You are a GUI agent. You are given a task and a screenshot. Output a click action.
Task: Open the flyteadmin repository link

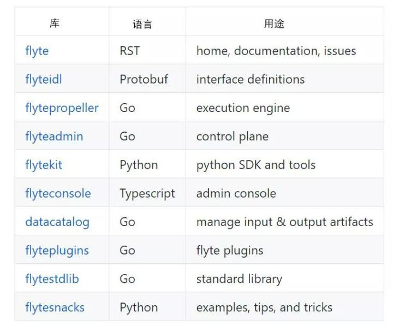click(54, 137)
